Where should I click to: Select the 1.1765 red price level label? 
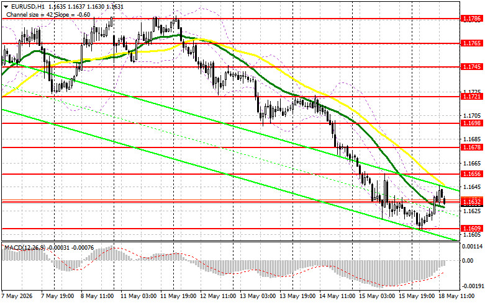471,43
